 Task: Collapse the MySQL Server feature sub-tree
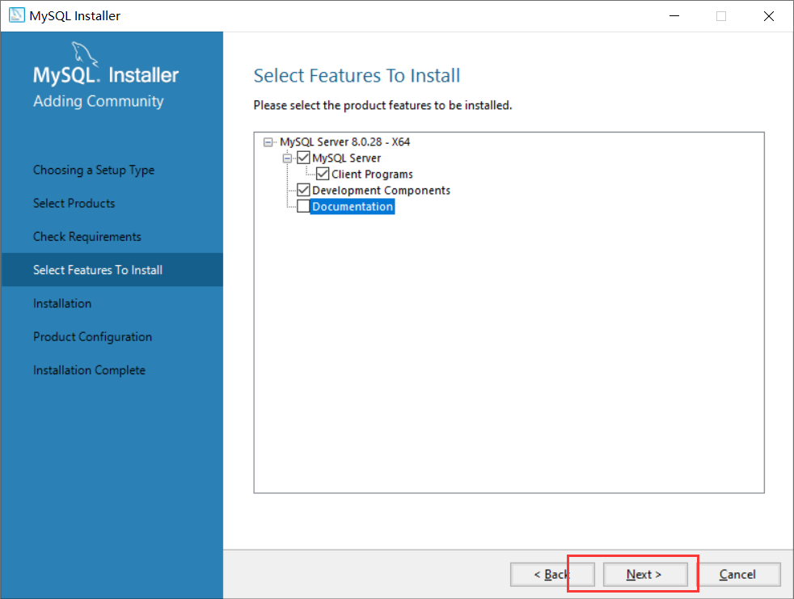(287, 158)
